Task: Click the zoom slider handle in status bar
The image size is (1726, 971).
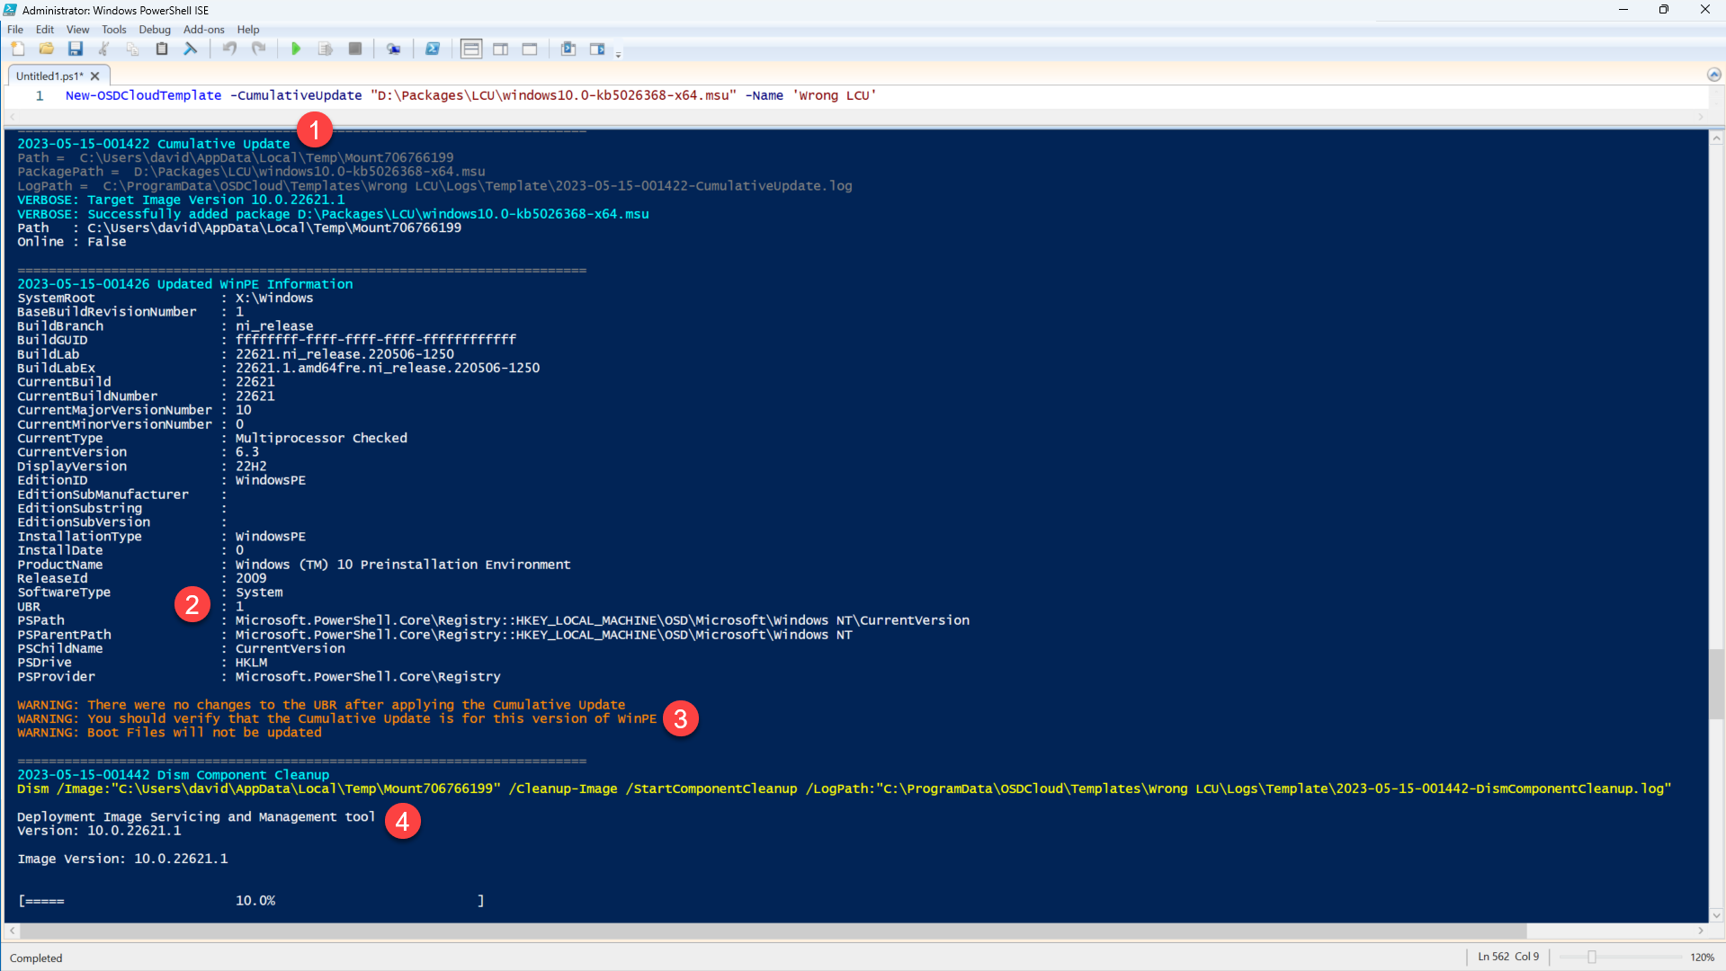Action: click(x=1591, y=958)
